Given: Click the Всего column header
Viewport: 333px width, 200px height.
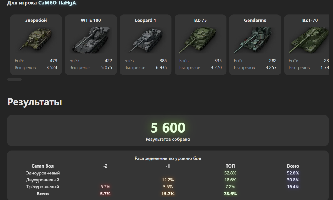Looking at the screenshot, I should (x=293, y=166).
